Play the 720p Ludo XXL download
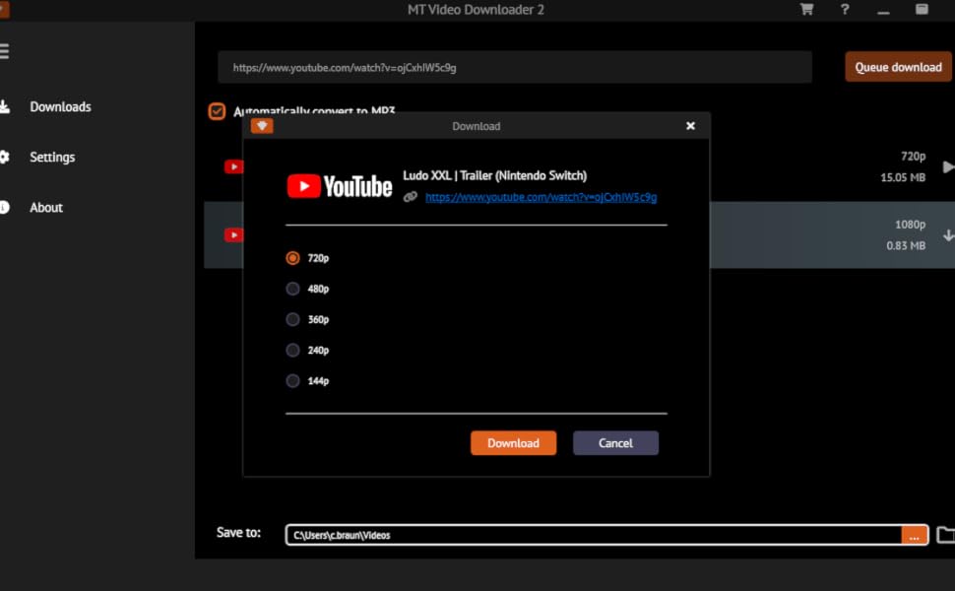This screenshot has width=955, height=591. coord(947,165)
